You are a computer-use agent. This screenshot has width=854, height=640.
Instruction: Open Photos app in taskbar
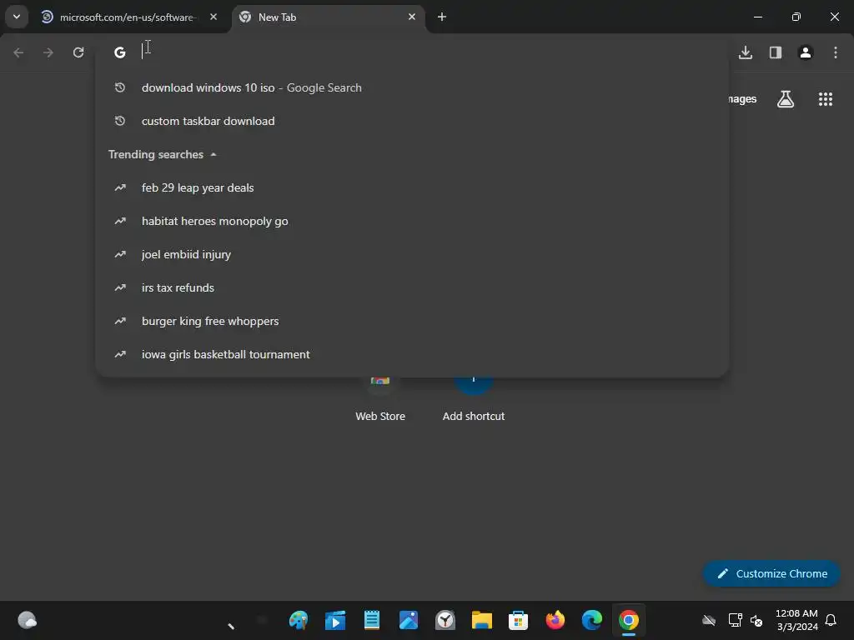coord(409,620)
